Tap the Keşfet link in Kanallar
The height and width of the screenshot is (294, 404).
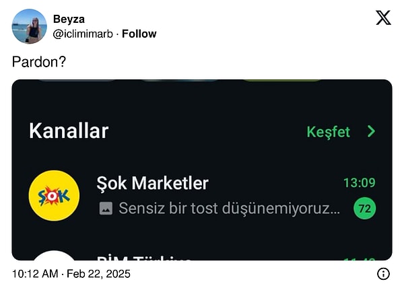pyautogui.click(x=329, y=132)
